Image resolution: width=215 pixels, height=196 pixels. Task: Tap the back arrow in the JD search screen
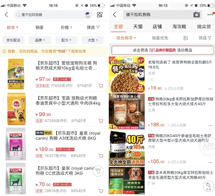pyautogui.click(x=6, y=15)
